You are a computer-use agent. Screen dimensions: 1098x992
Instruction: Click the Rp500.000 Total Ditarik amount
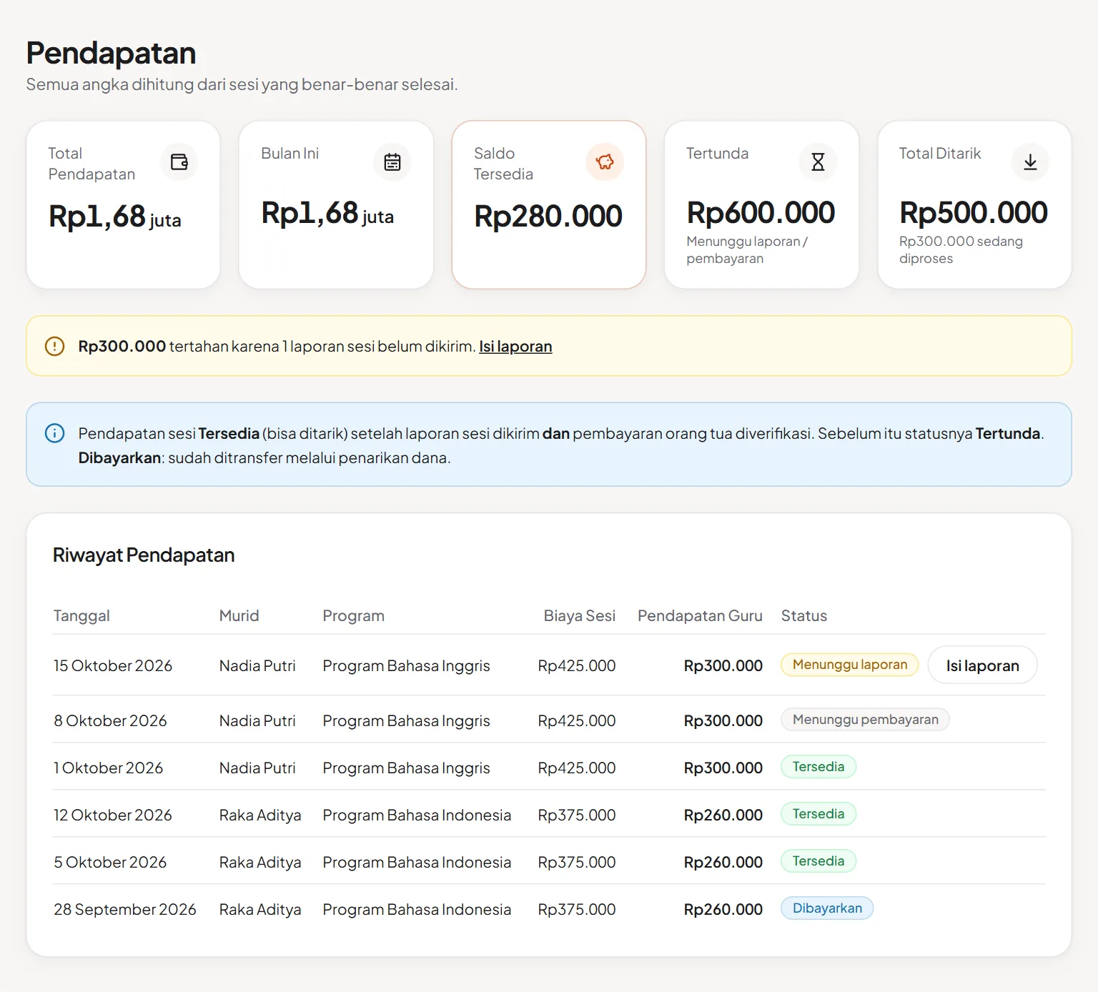coord(974,213)
